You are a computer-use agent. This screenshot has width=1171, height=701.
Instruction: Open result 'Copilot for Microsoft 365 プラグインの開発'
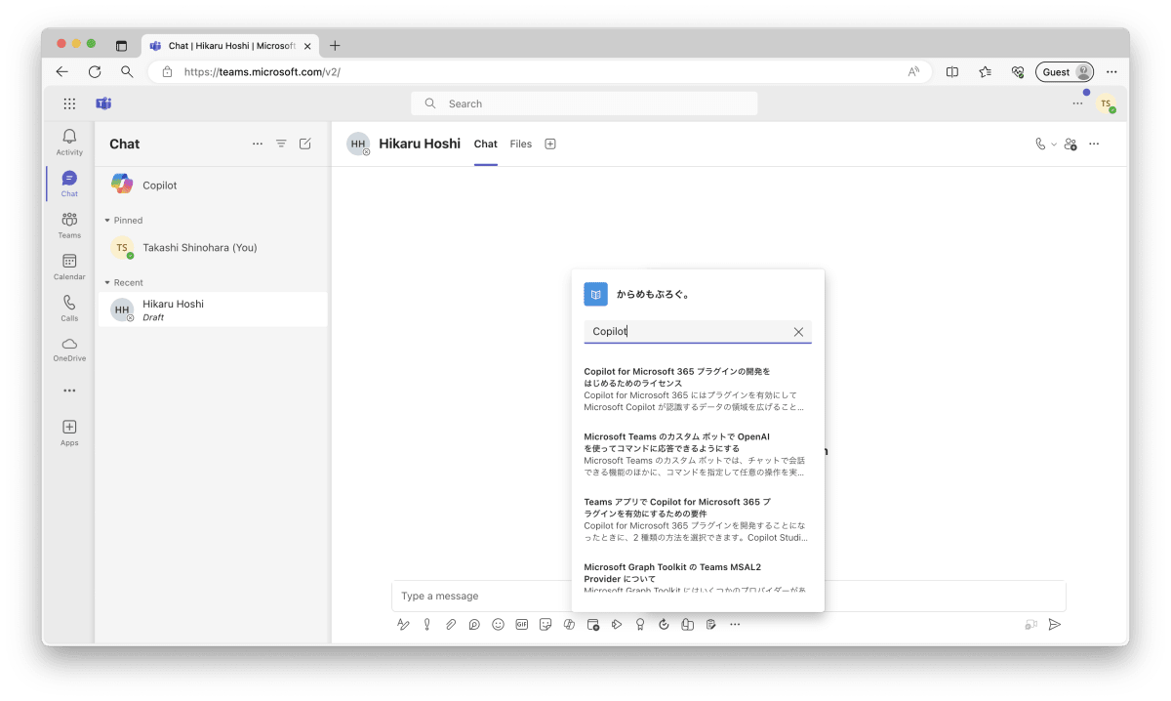pyautogui.click(x=697, y=390)
